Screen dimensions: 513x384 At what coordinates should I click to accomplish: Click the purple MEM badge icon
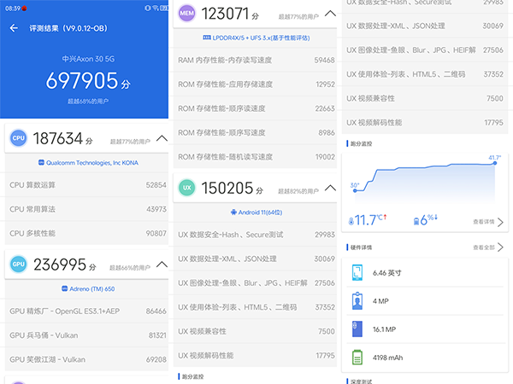[x=186, y=15]
